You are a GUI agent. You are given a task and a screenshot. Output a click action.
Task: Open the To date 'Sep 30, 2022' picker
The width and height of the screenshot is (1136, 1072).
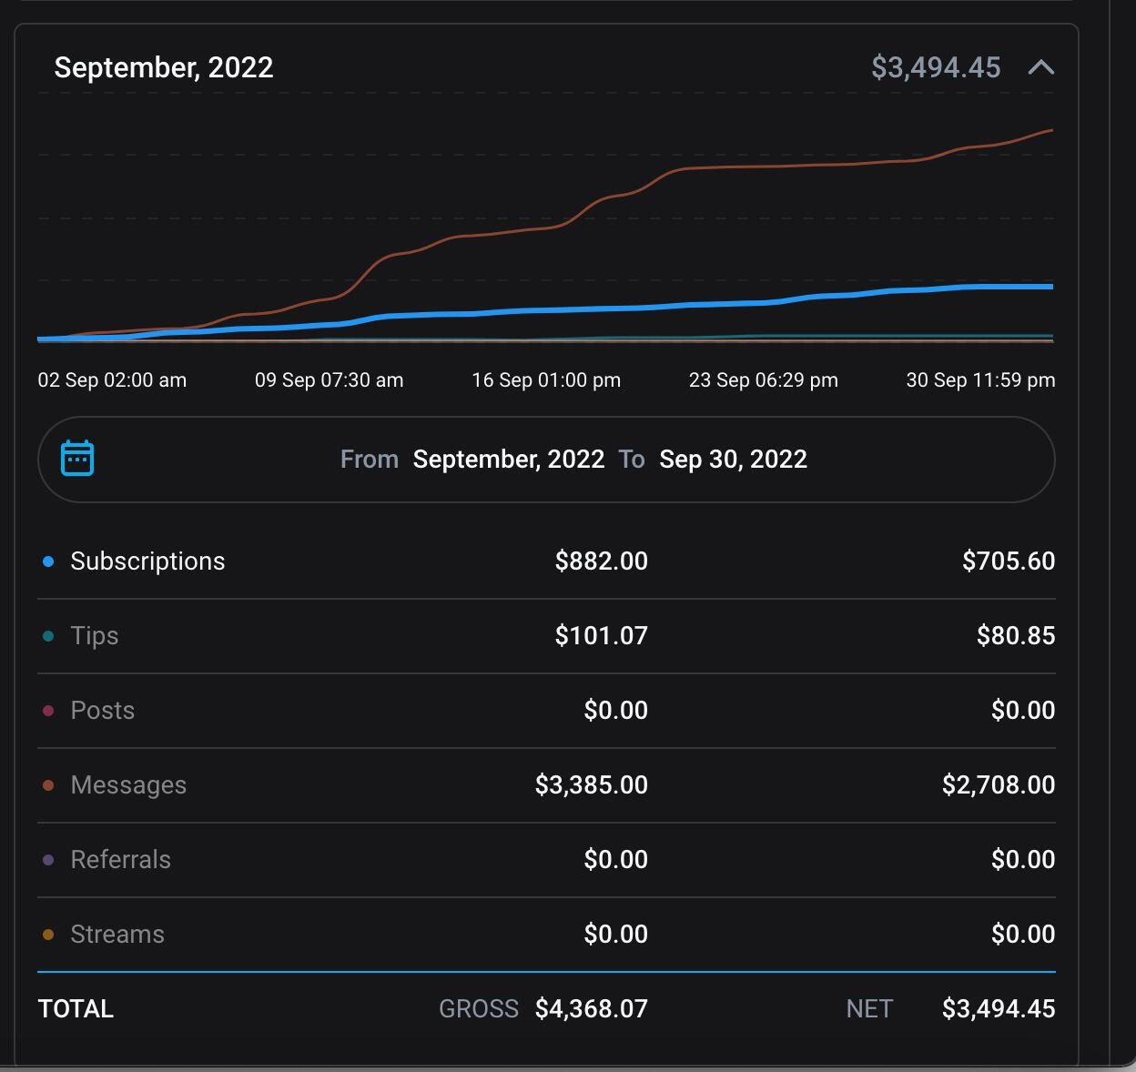click(733, 460)
